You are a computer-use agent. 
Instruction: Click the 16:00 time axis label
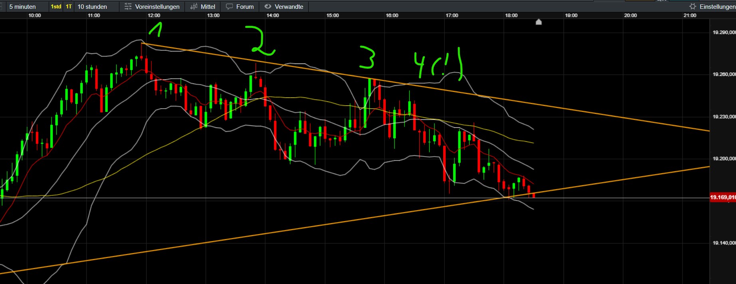(x=392, y=16)
